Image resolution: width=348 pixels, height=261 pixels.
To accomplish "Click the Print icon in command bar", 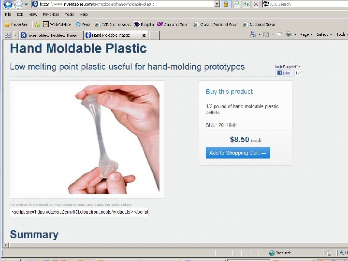I will (288, 34).
